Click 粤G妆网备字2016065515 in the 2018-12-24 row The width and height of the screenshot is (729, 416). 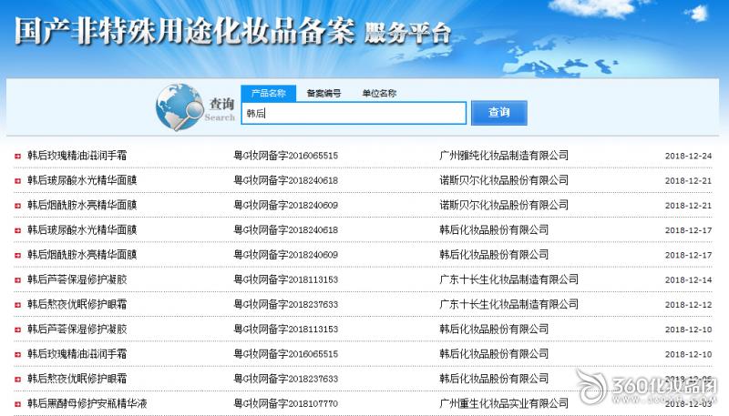[x=285, y=156]
